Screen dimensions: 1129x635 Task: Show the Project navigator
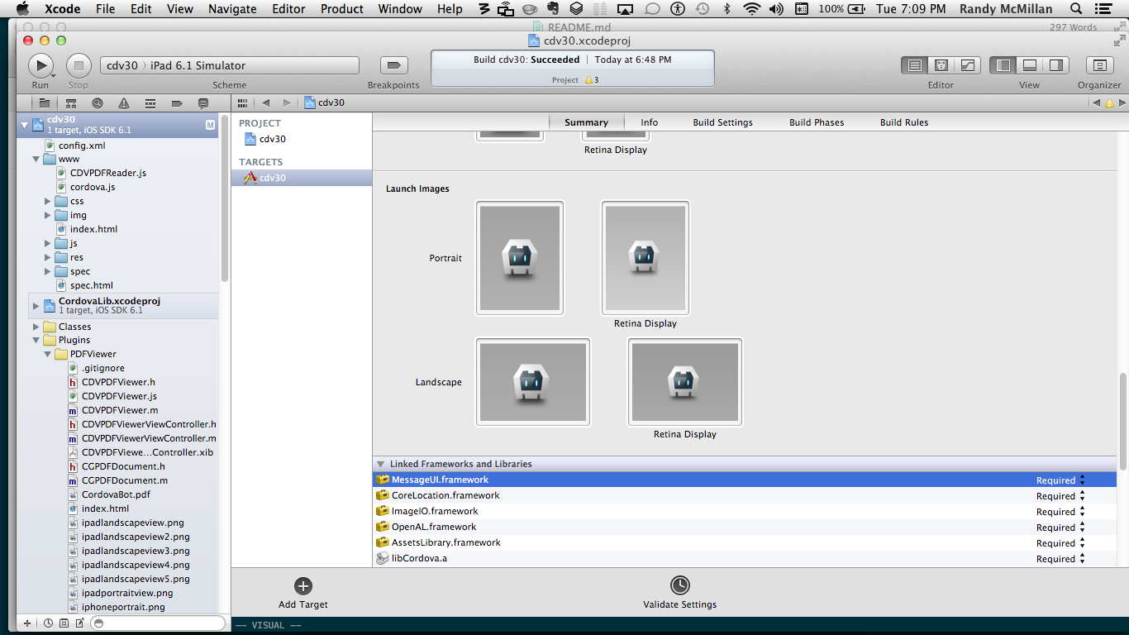[x=45, y=103]
